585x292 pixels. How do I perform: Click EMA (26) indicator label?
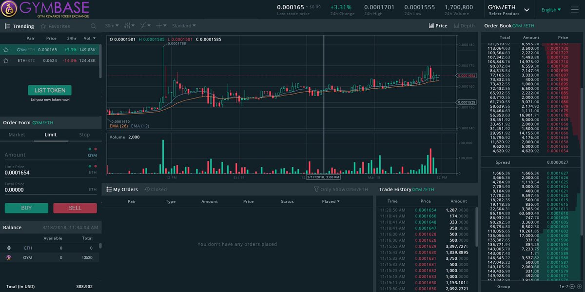tap(118, 126)
